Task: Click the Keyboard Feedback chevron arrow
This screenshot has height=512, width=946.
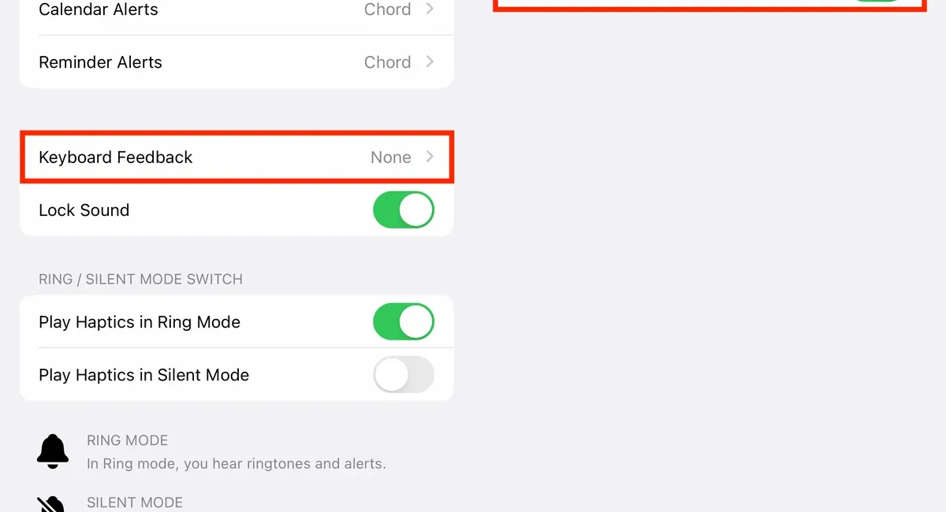Action: click(430, 157)
